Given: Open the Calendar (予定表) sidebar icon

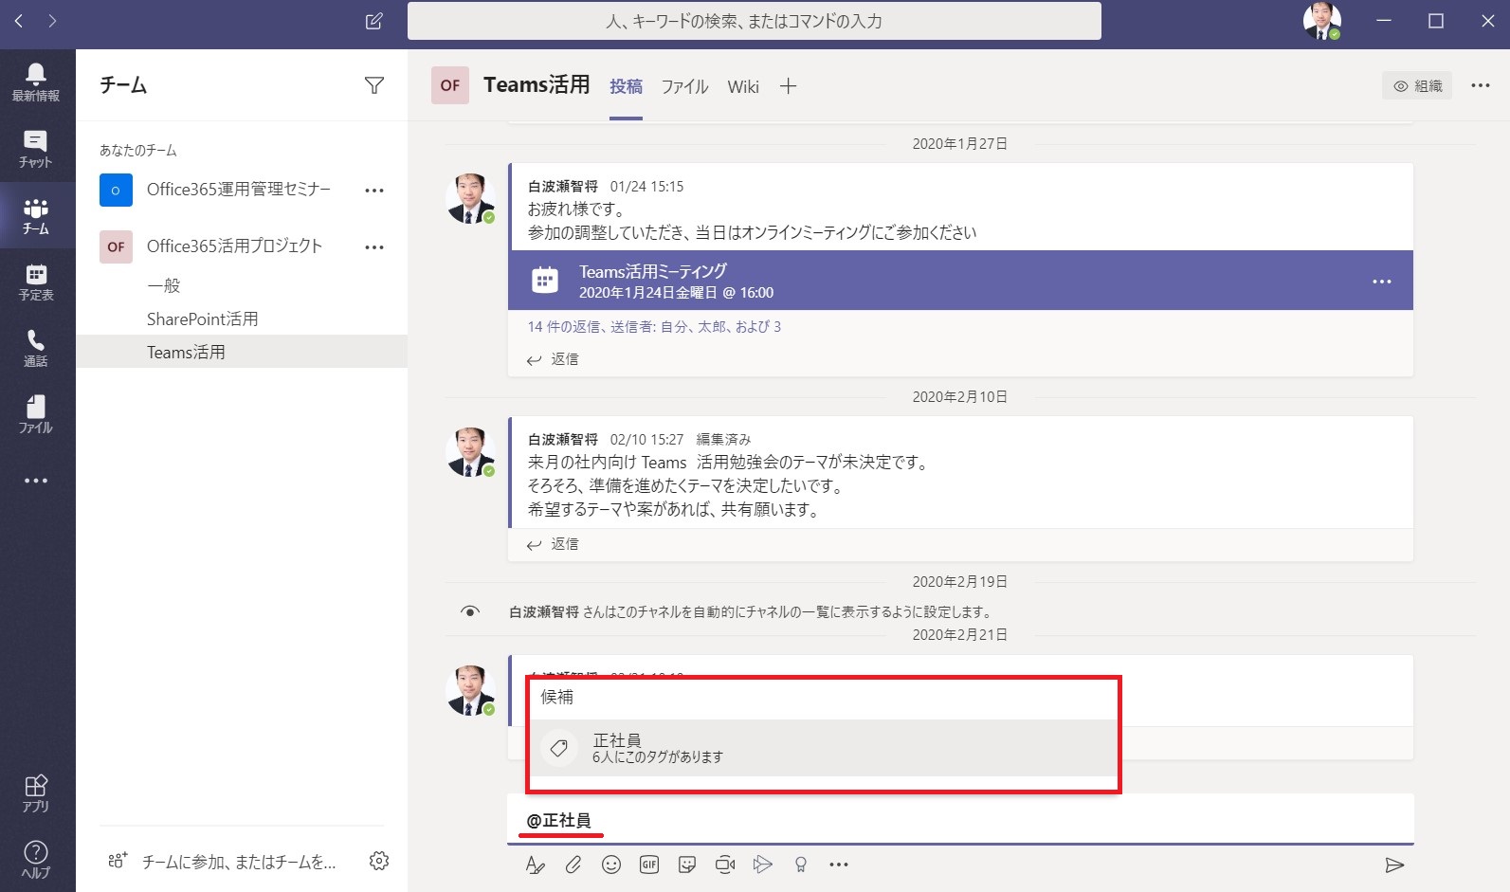Looking at the screenshot, I should (x=36, y=282).
